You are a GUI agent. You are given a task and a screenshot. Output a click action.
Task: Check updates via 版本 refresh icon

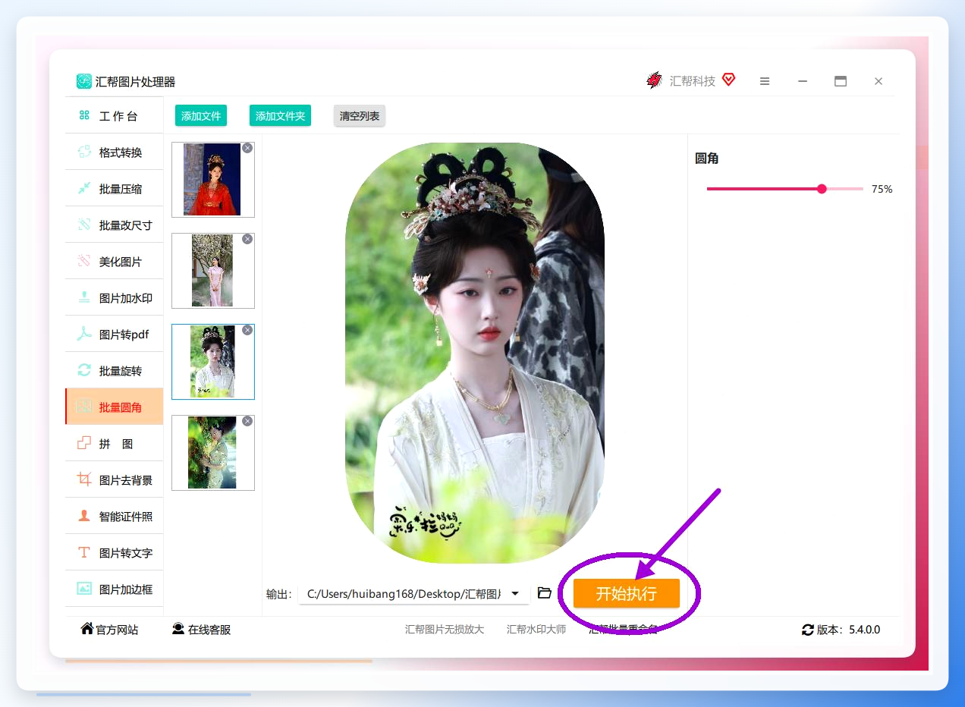click(x=808, y=630)
